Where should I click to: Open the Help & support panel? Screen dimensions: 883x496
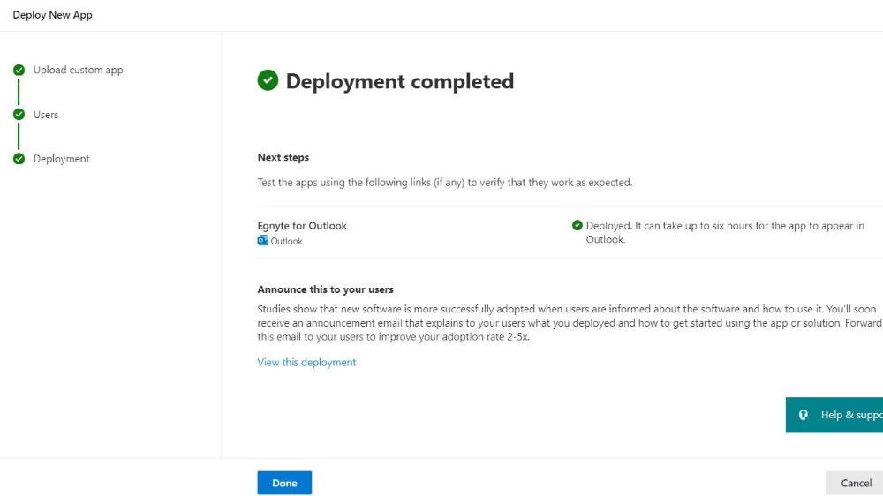(x=834, y=415)
